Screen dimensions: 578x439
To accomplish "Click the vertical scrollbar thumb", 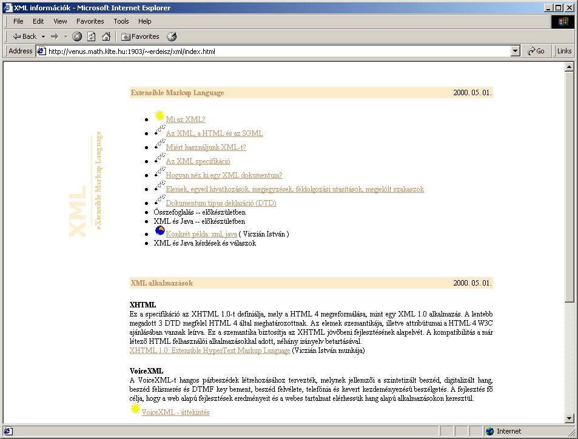I will pos(569,187).
